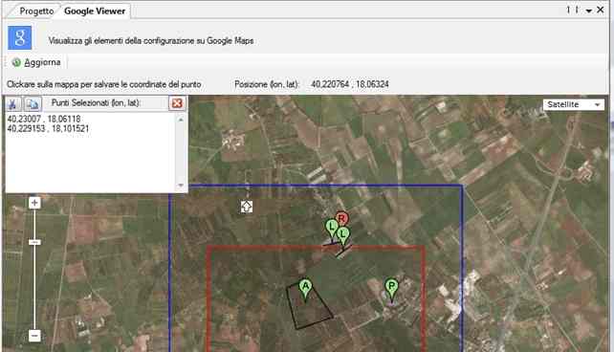Click the points list scroll down arrow

(181, 186)
